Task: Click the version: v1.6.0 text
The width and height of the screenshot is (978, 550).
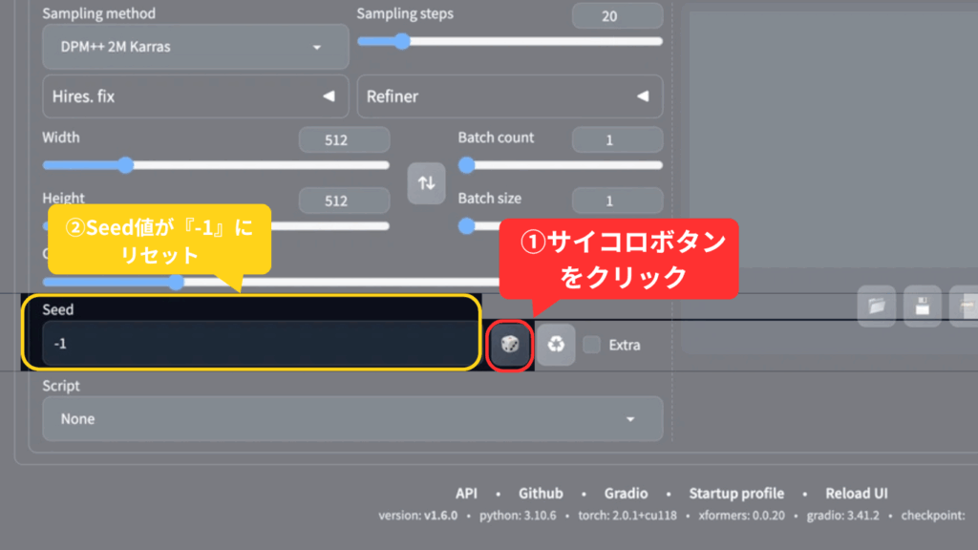Action: click(418, 516)
